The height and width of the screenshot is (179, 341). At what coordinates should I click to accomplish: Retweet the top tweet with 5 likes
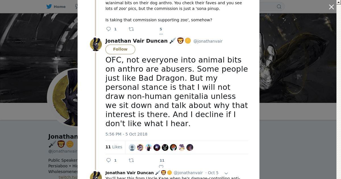pos(131,29)
